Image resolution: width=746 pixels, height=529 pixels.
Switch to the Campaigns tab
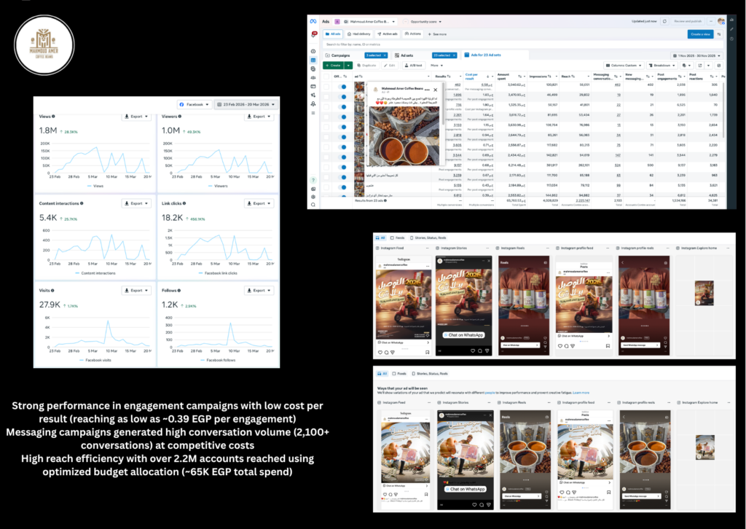(x=339, y=55)
